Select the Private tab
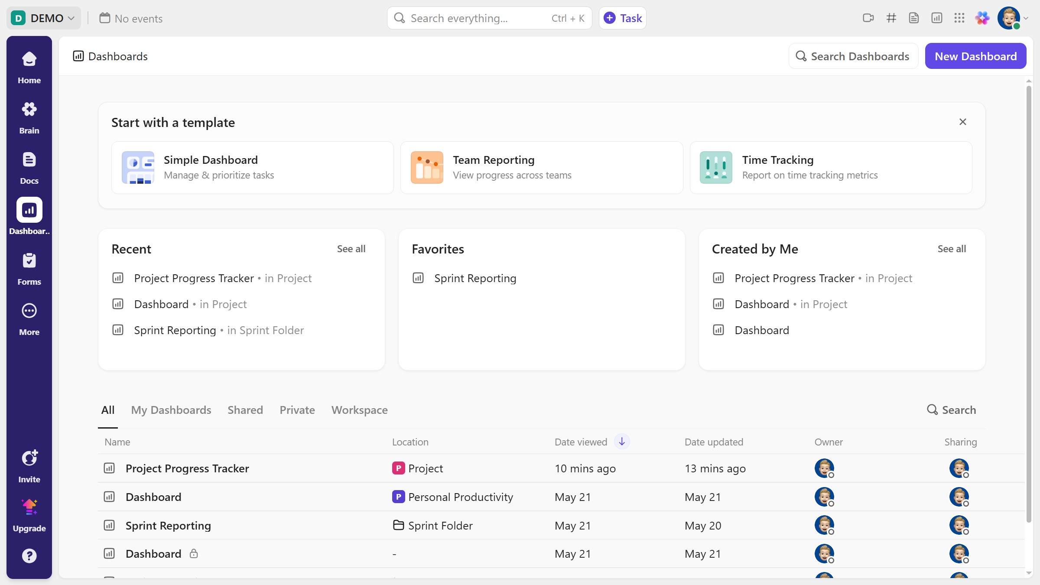Screen dimensions: 1040x585 [297, 410]
